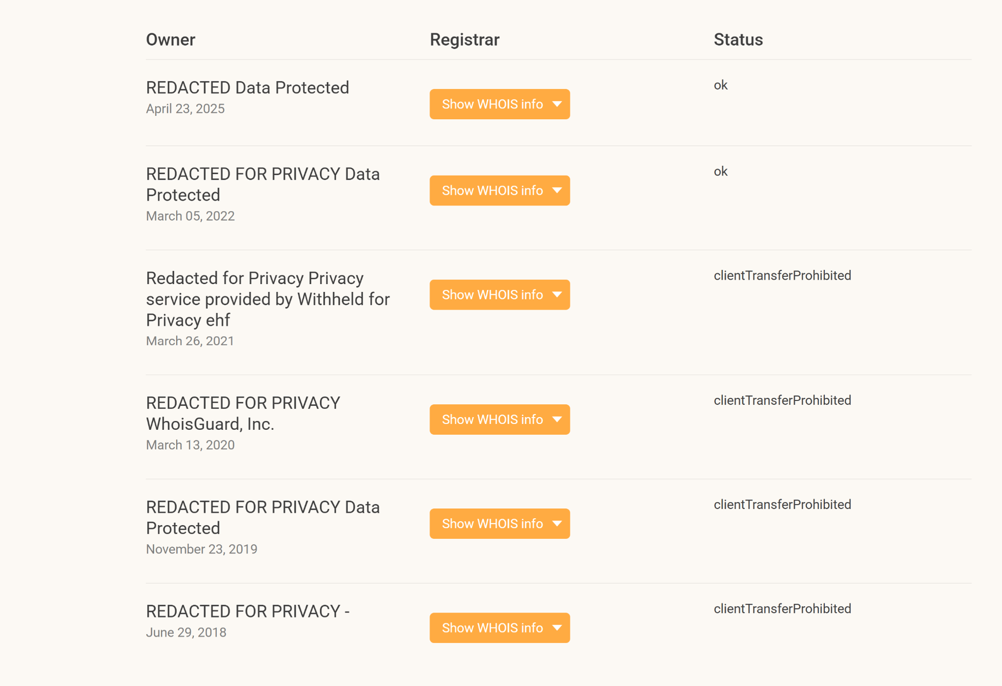Click the dropdown arrow on the WhoisGuard, Inc. row
Screen dimensions: 1002x686
click(557, 420)
